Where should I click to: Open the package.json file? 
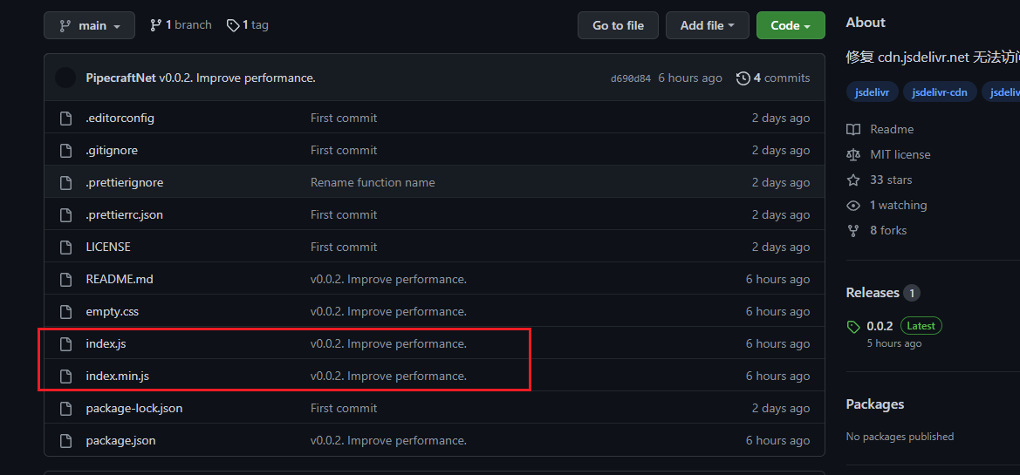click(121, 440)
